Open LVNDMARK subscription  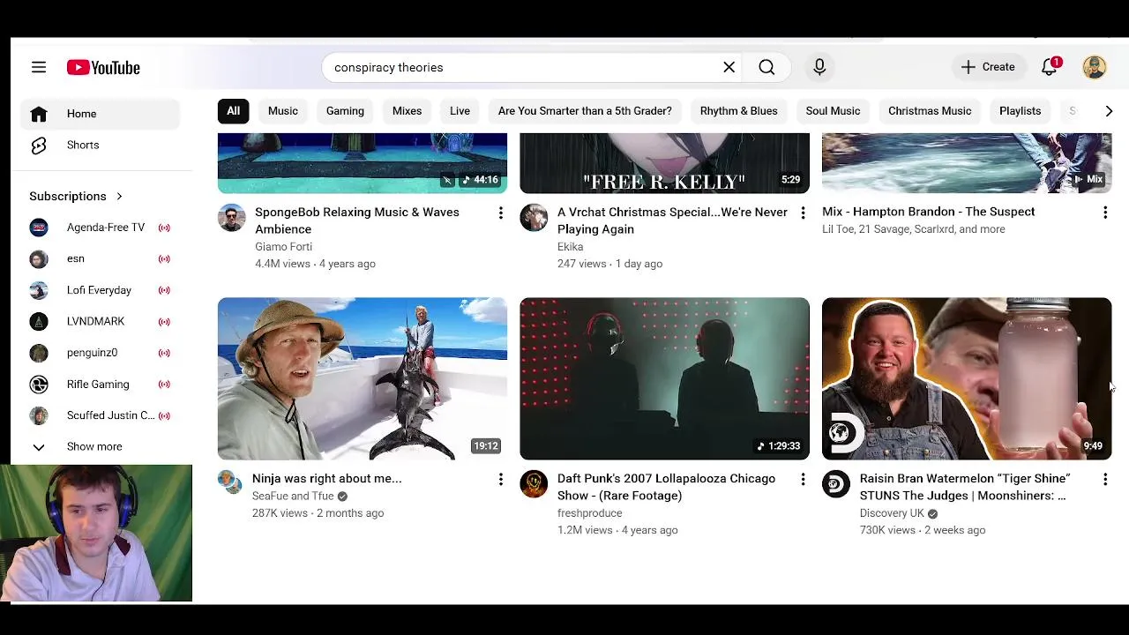tap(100, 321)
